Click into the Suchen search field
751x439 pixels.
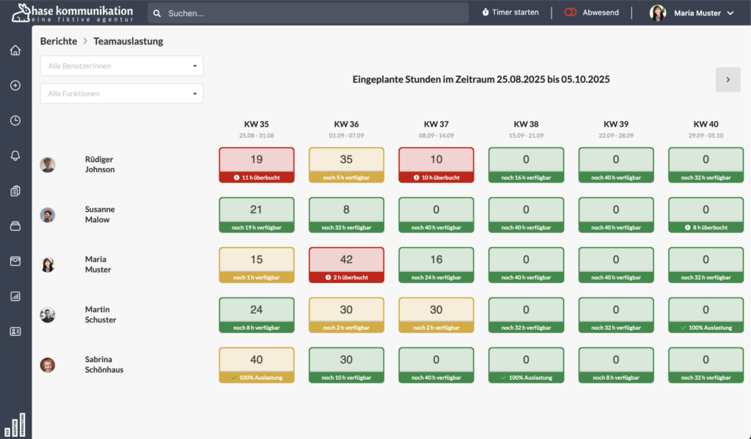pyautogui.click(x=308, y=13)
